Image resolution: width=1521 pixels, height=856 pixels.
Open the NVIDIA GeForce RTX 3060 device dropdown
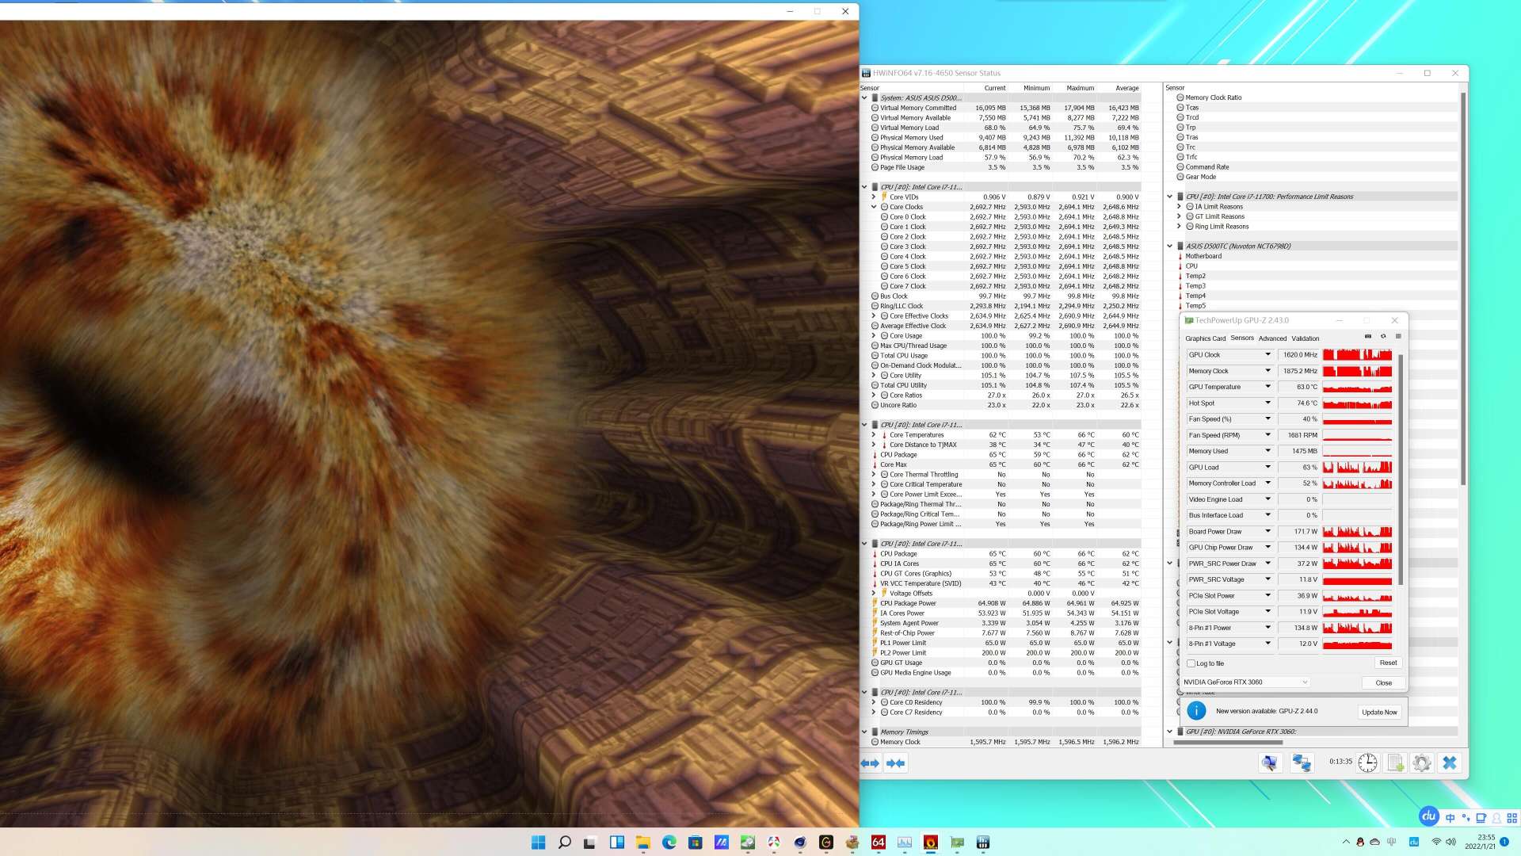click(x=1305, y=682)
